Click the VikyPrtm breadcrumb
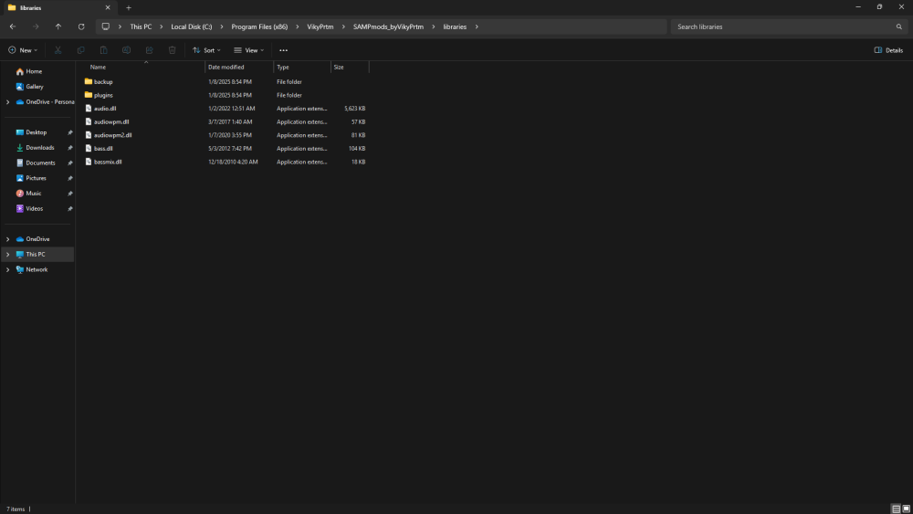This screenshot has height=514, width=913. coord(320,26)
